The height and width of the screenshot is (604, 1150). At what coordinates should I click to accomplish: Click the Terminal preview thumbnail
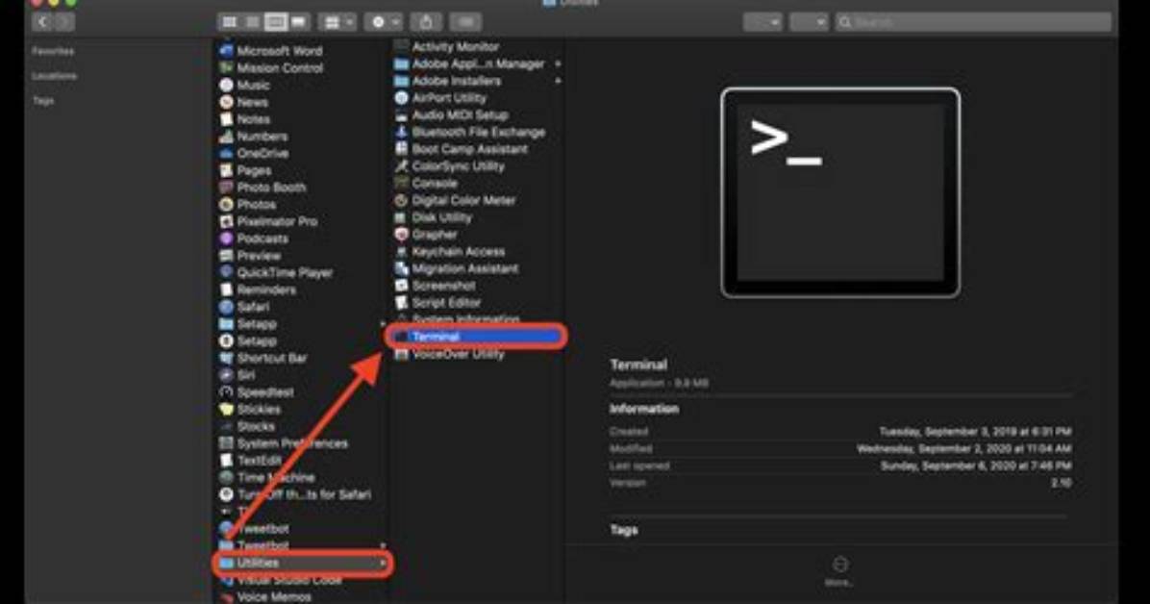click(x=840, y=193)
